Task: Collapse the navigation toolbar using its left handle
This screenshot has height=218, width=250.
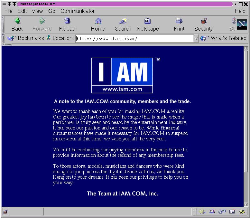Action: pos(3,24)
